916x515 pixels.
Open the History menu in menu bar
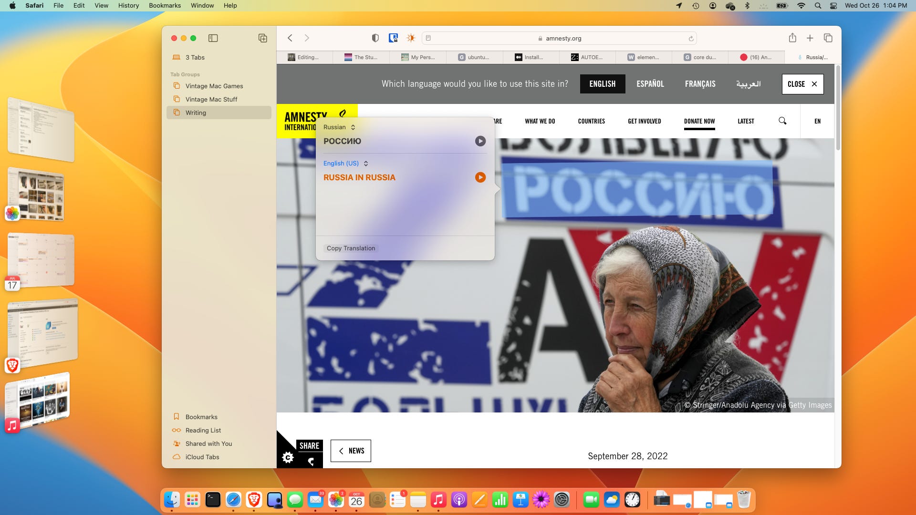(x=128, y=5)
